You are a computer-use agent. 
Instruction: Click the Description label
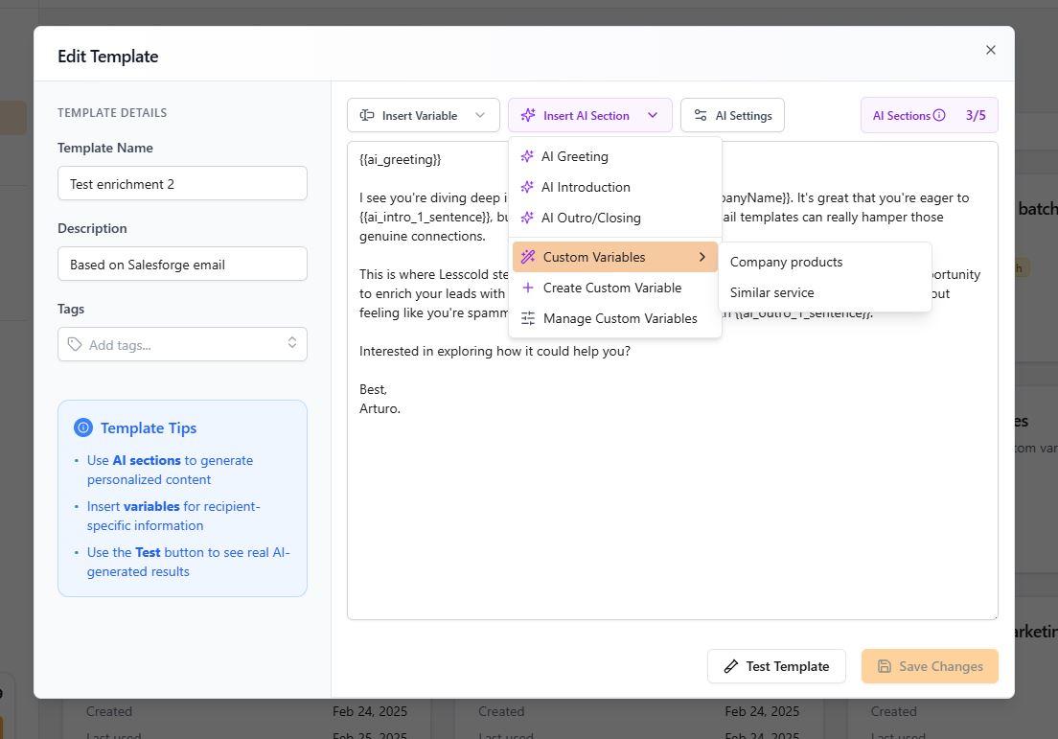click(x=92, y=228)
